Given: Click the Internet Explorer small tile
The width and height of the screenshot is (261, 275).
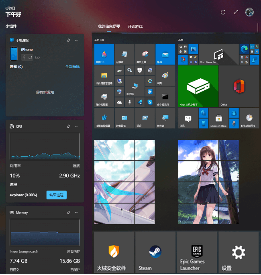Looking at the screenshot, I should coord(150,81).
